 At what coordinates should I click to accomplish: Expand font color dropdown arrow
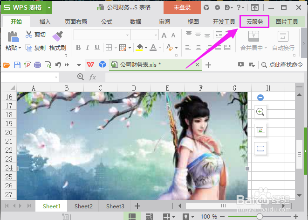coord(160,48)
